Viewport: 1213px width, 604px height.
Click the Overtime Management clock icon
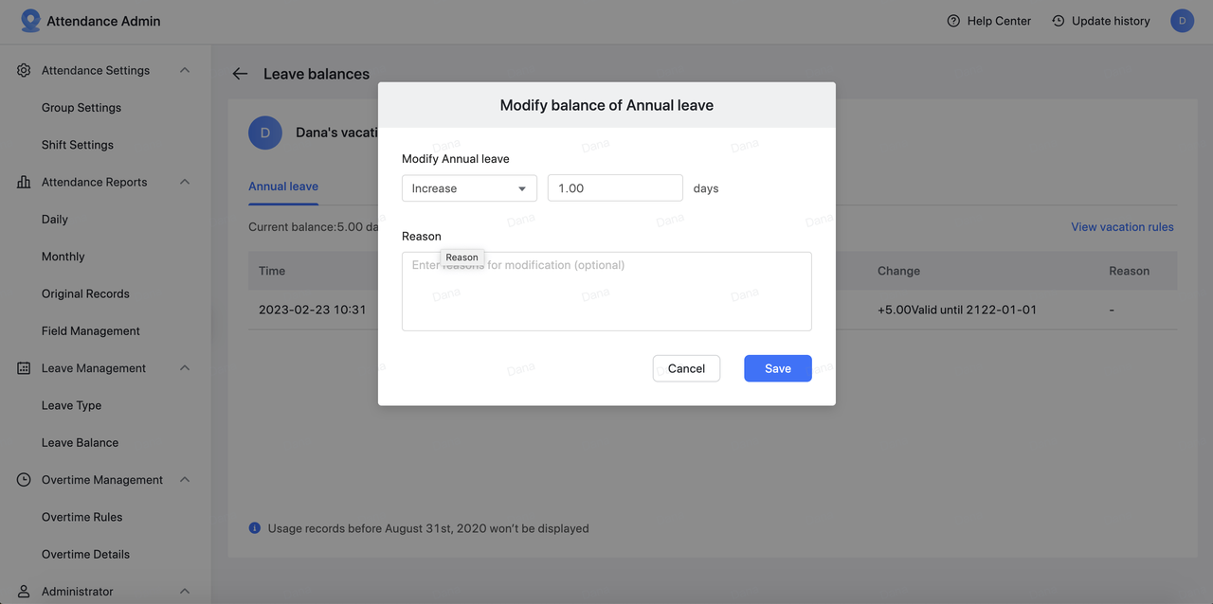point(24,480)
